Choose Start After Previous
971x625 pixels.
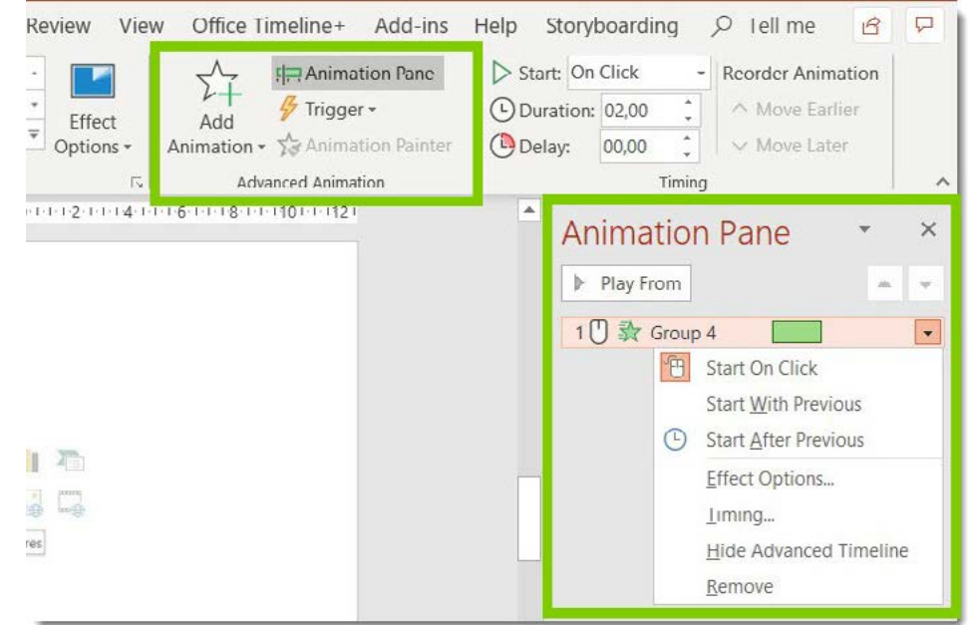tap(799, 441)
